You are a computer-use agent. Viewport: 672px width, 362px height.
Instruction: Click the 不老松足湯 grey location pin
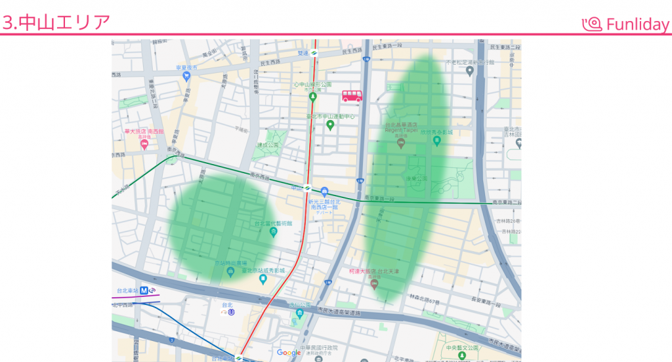pos(470,71)
